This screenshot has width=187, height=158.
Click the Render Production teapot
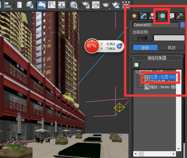[106, 5]
